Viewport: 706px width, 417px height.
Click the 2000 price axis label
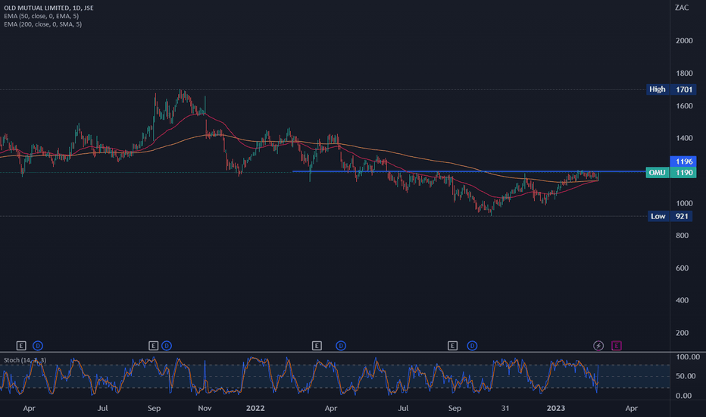(x=684, y=41)
